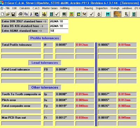Viewport: 140px width, 128px height.
Task: Click the balance scales toolbar icon
Action: (99, 14)
